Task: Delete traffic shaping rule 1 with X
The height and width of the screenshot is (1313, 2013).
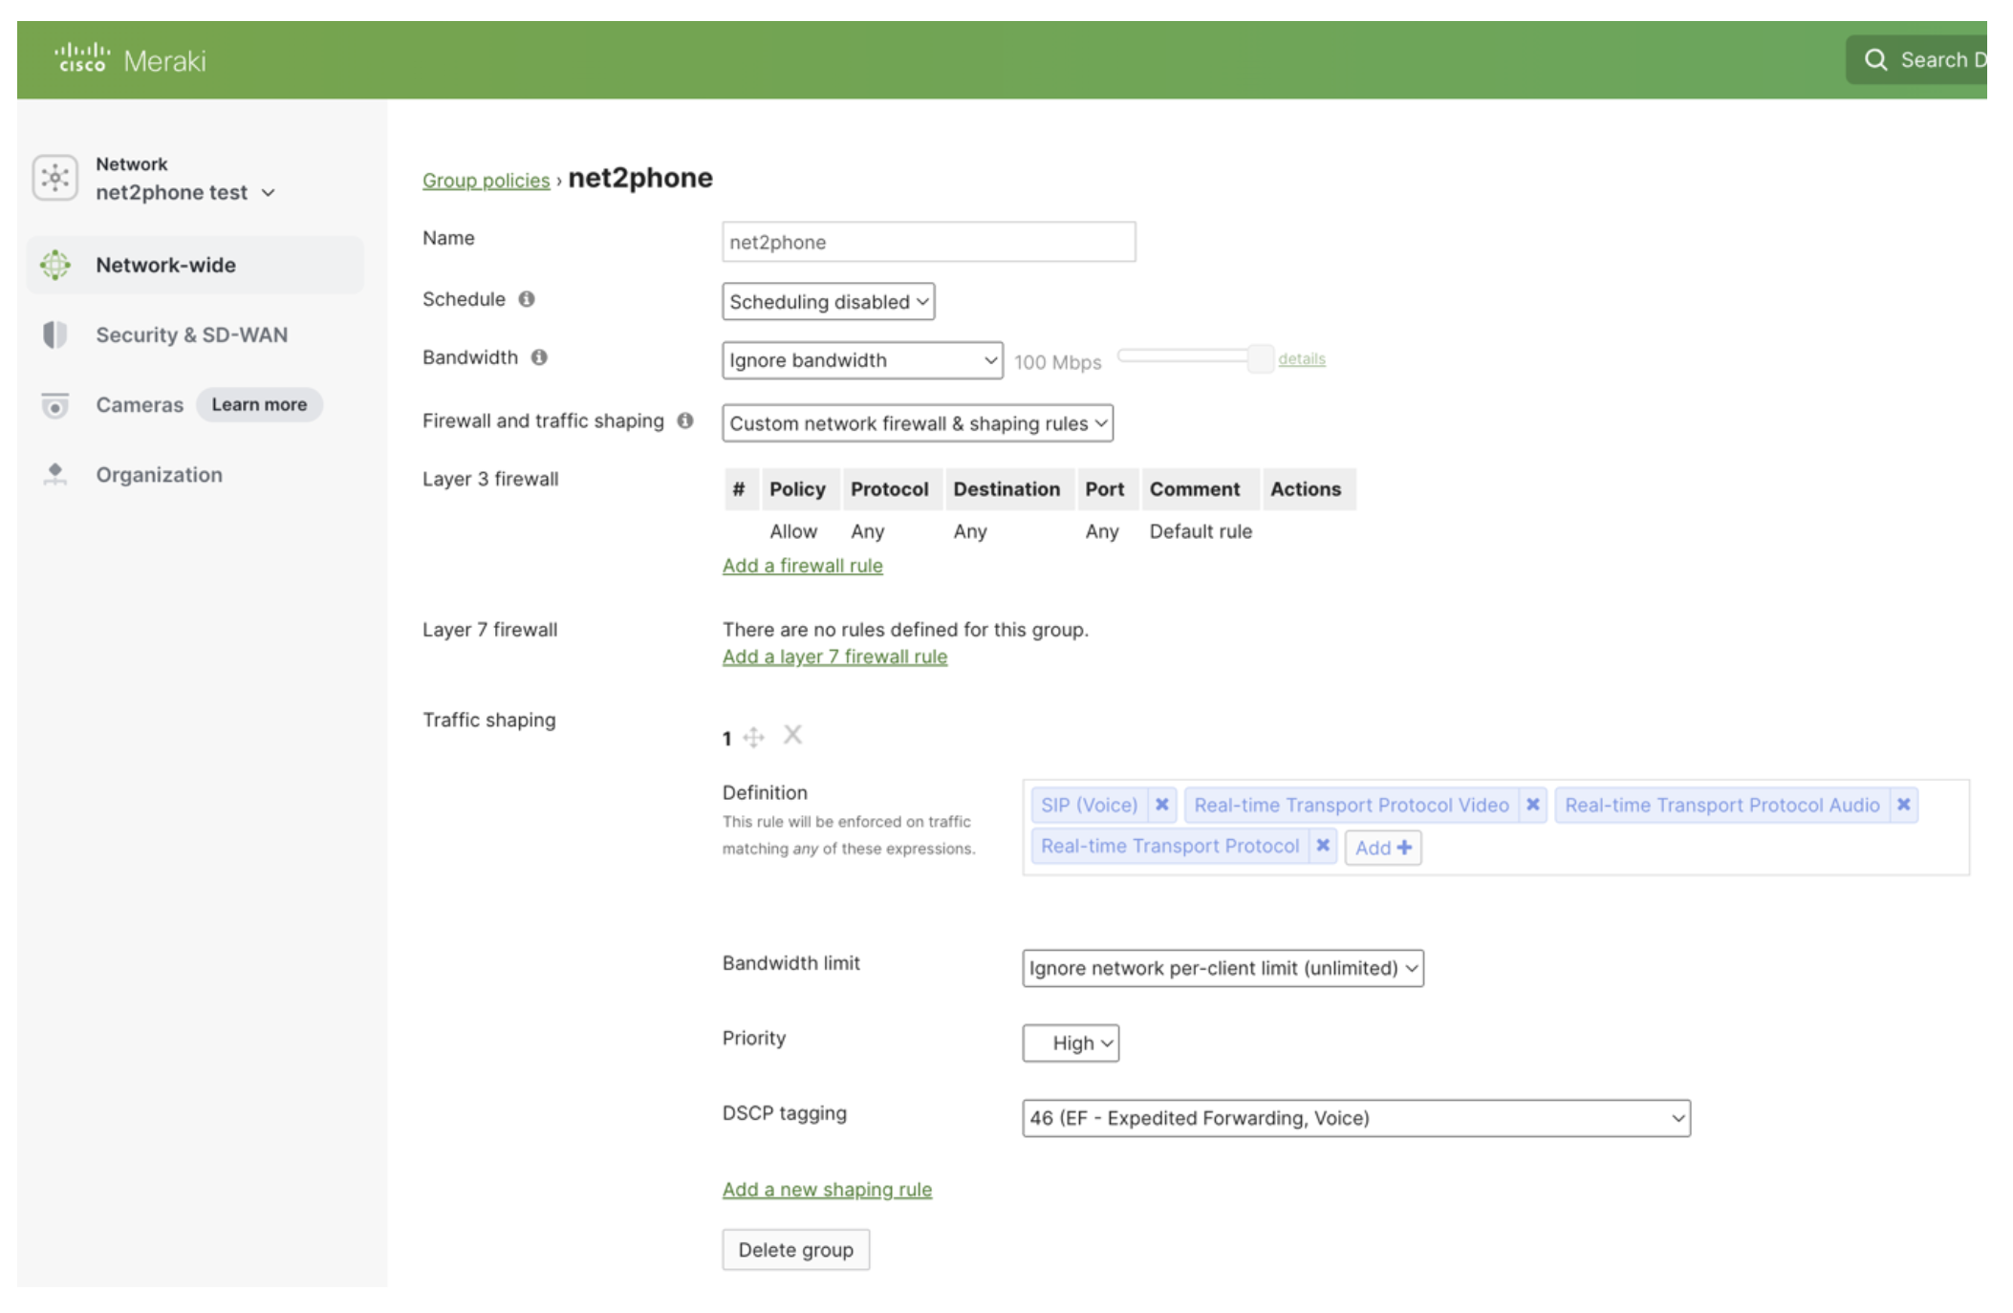Action: [792, 735]
